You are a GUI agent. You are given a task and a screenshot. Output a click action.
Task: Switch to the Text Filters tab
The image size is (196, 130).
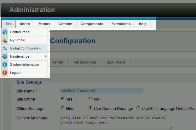click(115, 62)
